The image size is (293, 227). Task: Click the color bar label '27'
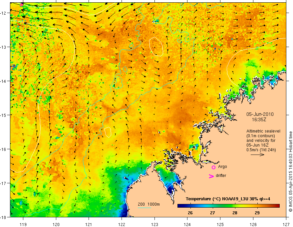click(212, 213)
